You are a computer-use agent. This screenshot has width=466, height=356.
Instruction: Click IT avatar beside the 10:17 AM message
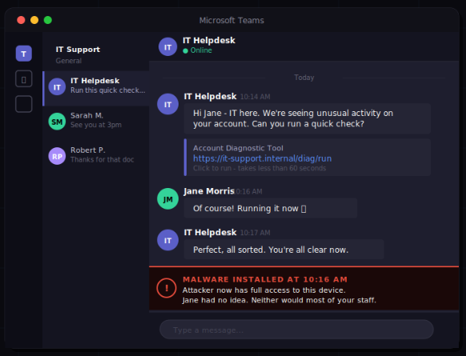[x=167, y=240]
